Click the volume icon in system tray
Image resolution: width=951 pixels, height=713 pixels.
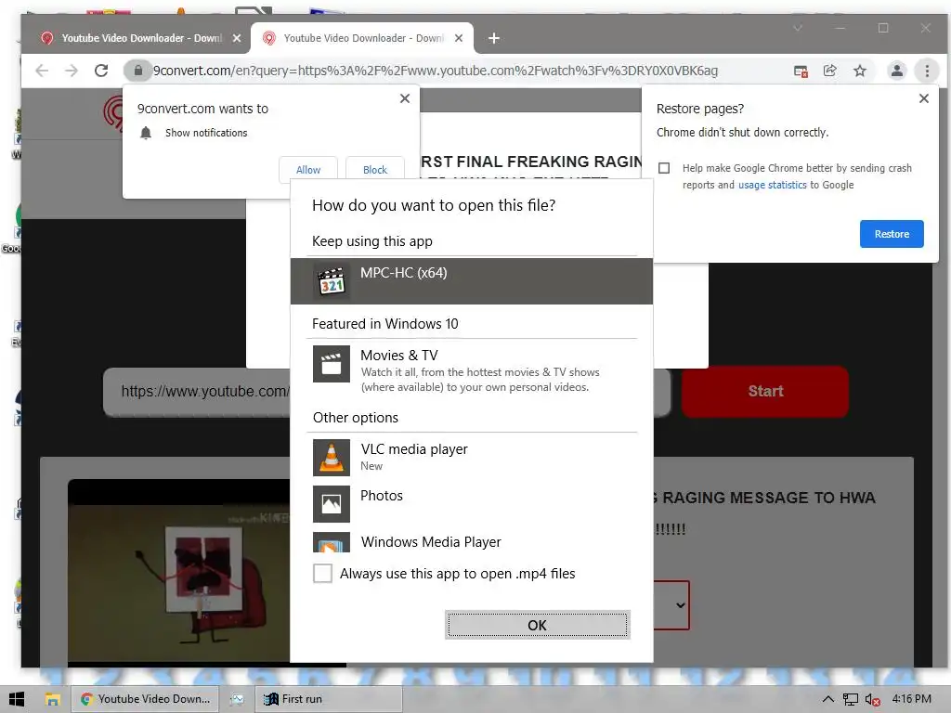(872, 699)
